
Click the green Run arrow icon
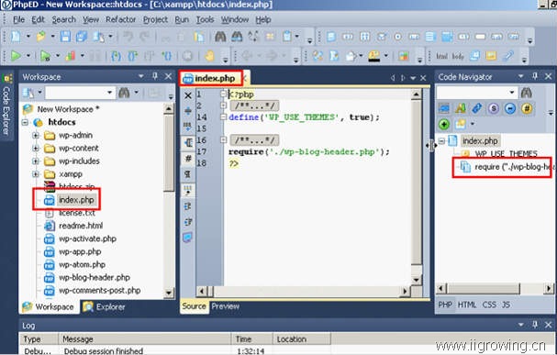(16, 56)
